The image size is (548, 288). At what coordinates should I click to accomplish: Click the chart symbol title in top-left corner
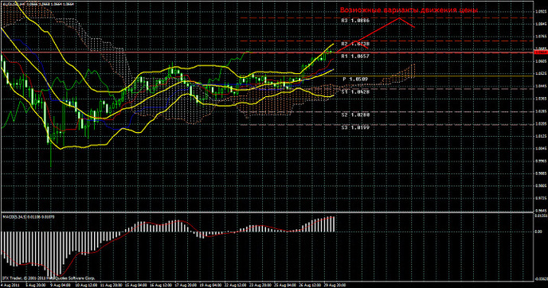[37, 4]
